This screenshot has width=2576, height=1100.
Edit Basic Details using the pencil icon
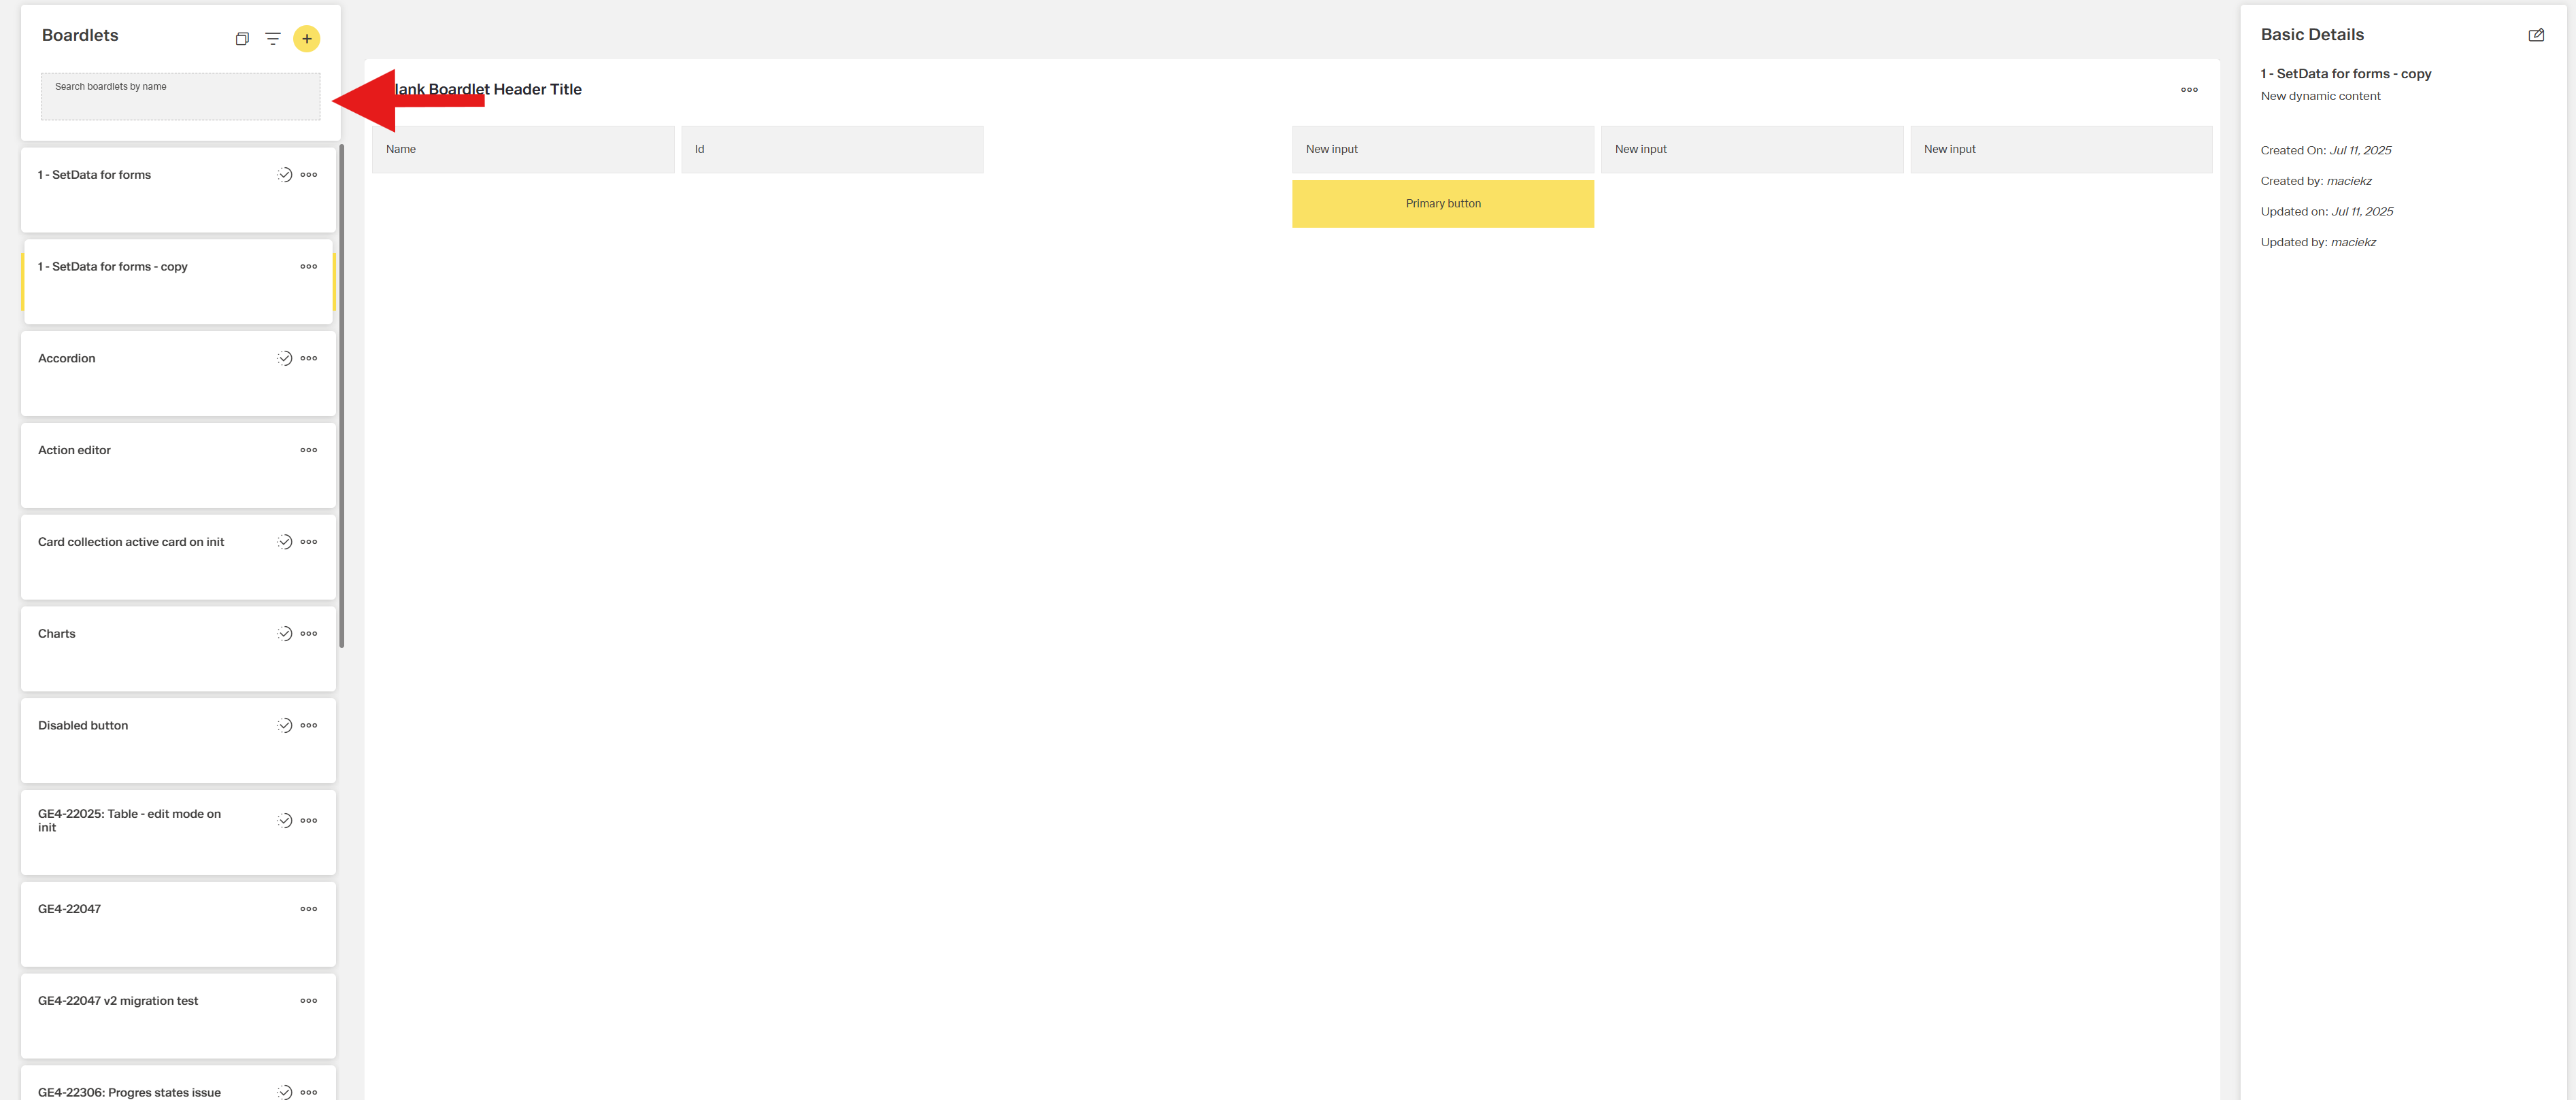tap(2537, 34)
